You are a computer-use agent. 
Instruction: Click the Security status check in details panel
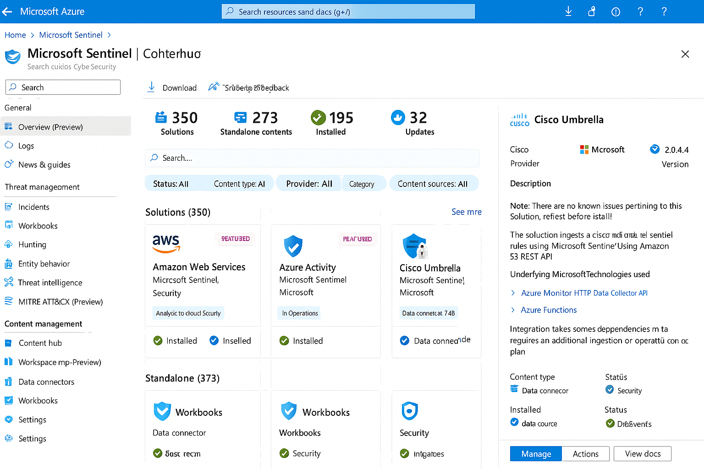pos(610,389)
